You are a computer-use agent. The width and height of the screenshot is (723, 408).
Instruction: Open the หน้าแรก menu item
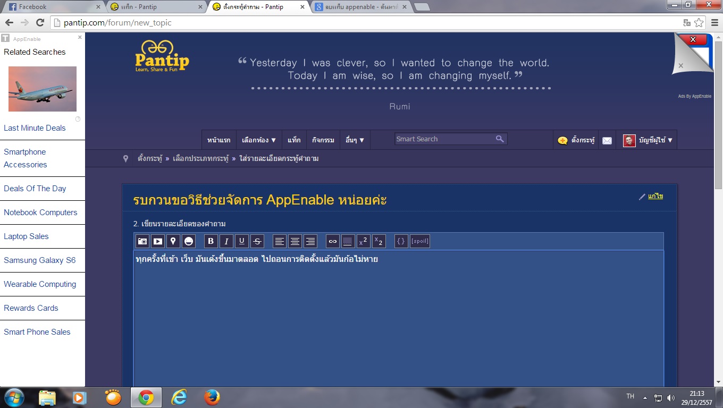point(219,140)
